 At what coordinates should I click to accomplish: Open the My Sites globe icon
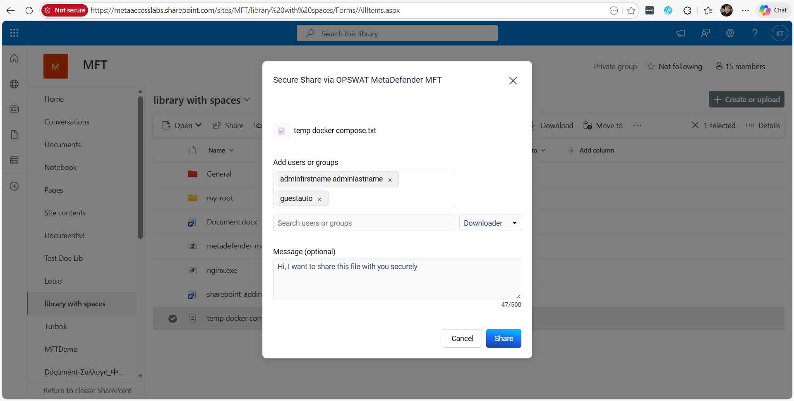pyautogui.click(x=14, y=84)
